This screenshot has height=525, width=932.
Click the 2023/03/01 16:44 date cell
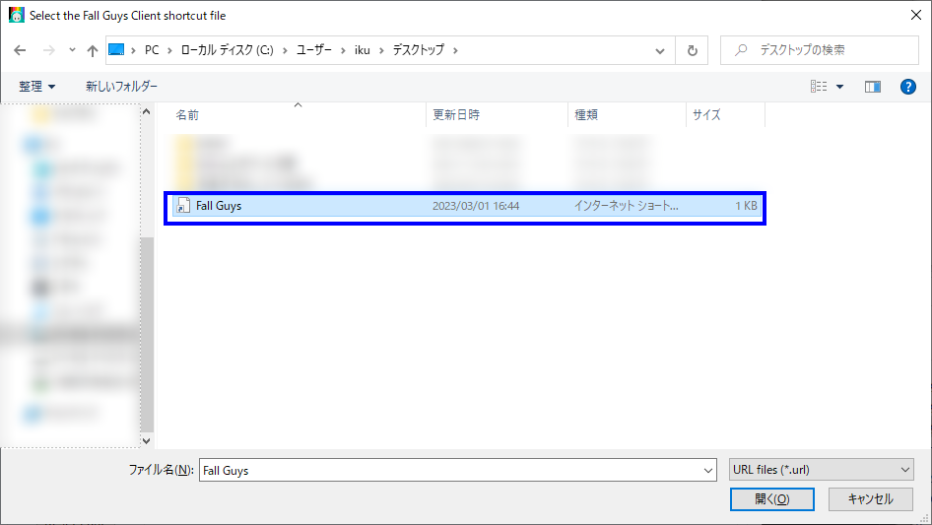(476, 206)
